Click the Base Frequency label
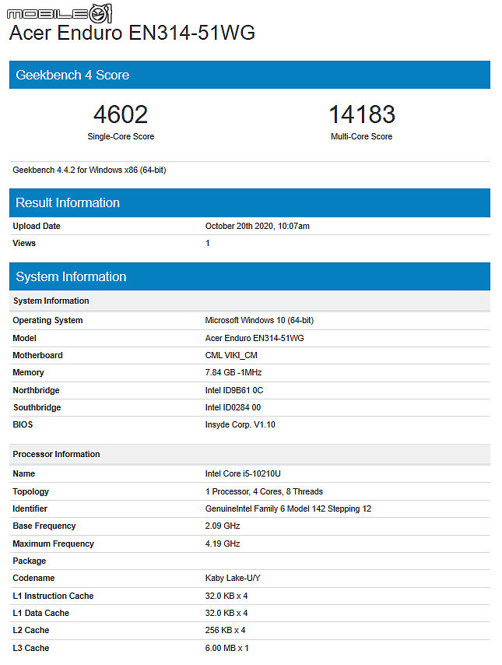Viewport: 502px width, 665px height. click(x=44, y=526)
